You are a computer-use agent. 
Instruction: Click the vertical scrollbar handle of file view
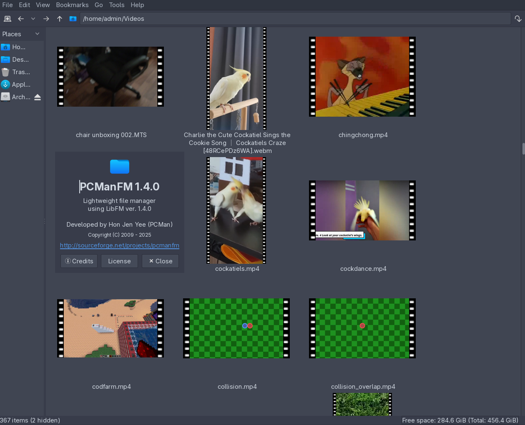[x=523, y=149]
